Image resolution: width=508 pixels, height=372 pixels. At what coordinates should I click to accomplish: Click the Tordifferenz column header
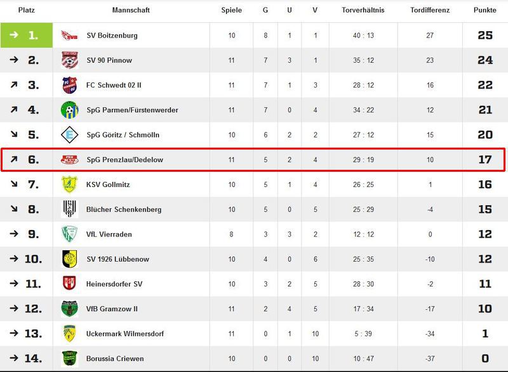[430, 10]
